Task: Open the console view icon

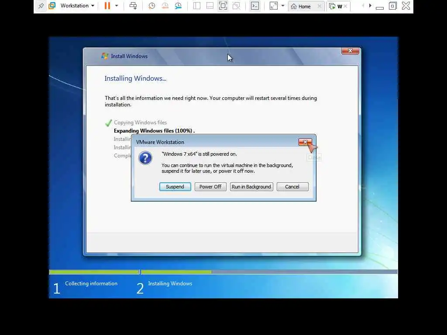Action: click(255, 6)
